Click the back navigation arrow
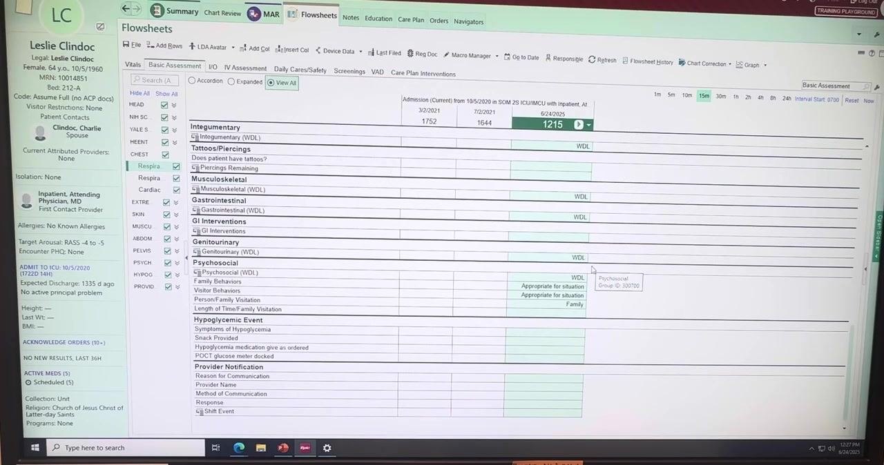 [x=125, y=9]
